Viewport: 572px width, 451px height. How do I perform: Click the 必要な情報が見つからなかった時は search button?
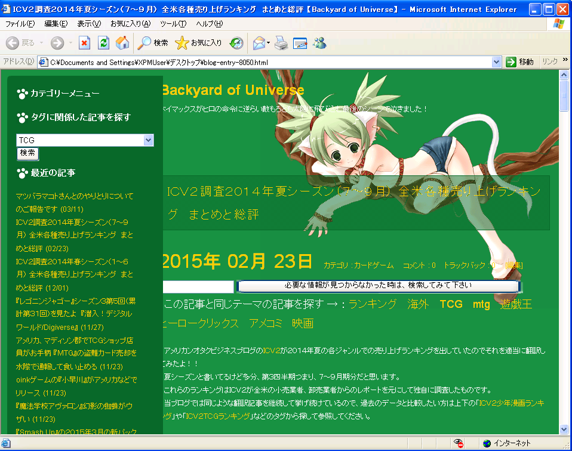coord(379,286)
